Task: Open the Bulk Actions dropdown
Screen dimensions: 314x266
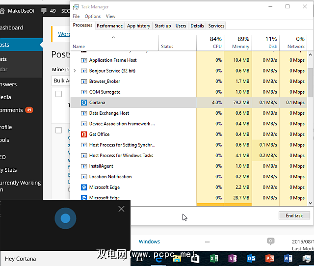Action: tap(61, 80)
